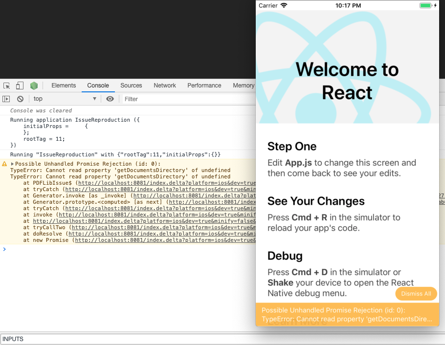The width and height of the screenshot is (445, 345).
Task: Open the green Node.js DevTools icon
Action: click(x=34, y=86)
